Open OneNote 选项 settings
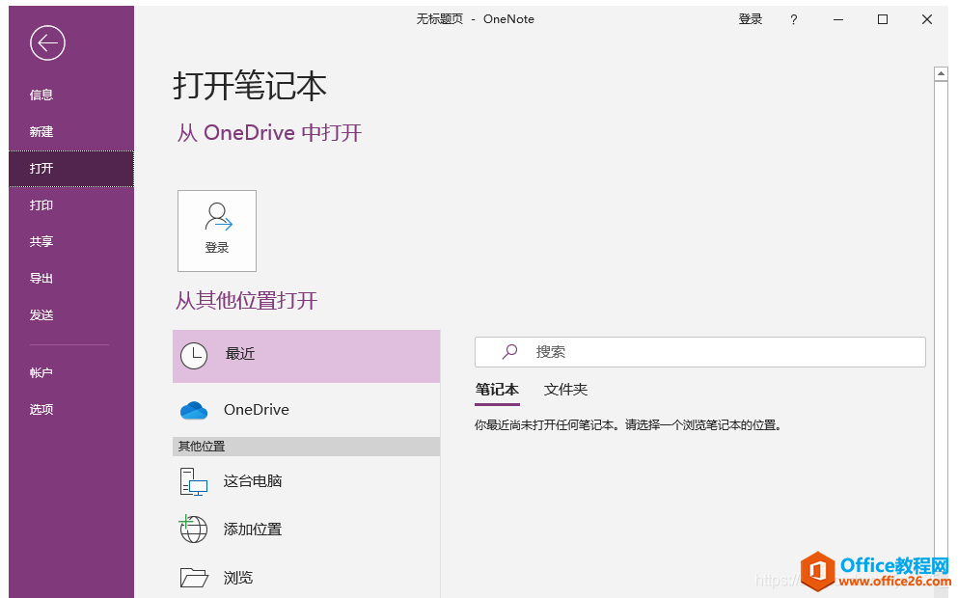Image resolution: width=958 pixels, height=598 pixels. pyautogui.click(x=41, y=408)
